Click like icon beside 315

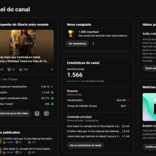(29, 142)
